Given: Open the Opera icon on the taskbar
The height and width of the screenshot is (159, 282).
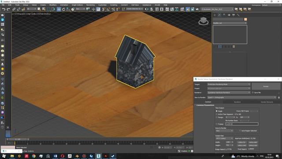Looking at the screenshot, I should coord(63,156).
